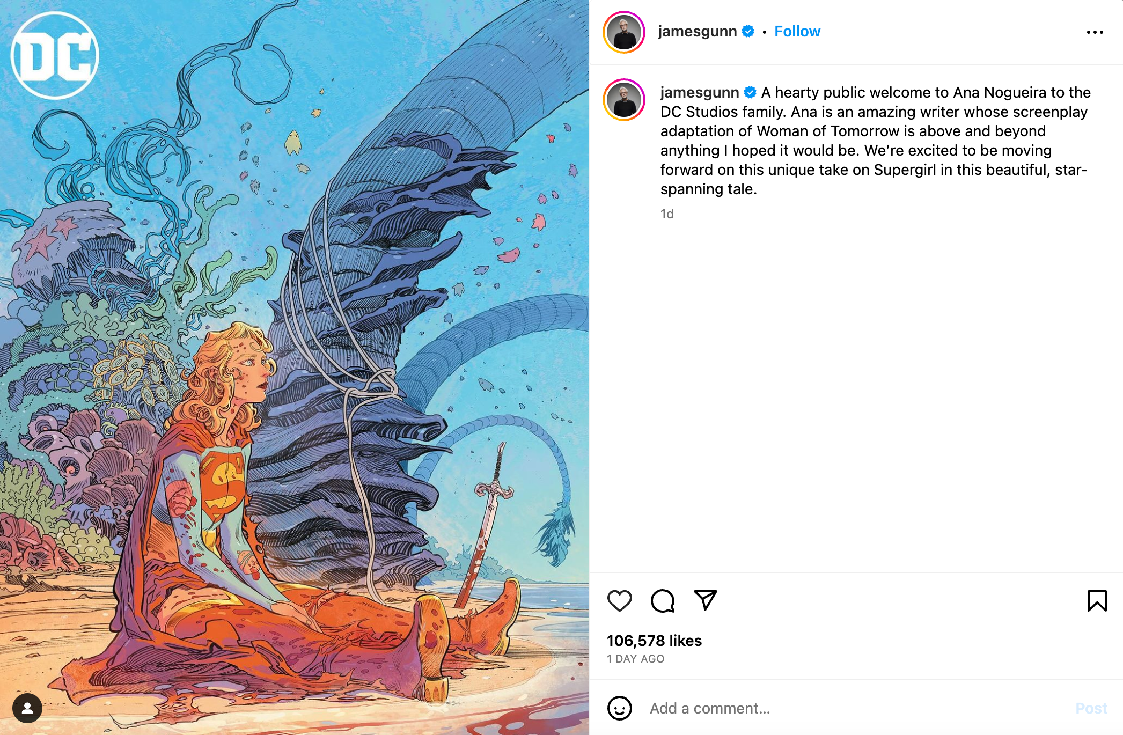Open jamesgunn username in the post header
Screen dimensions: 1123x735
coord(697,32)
